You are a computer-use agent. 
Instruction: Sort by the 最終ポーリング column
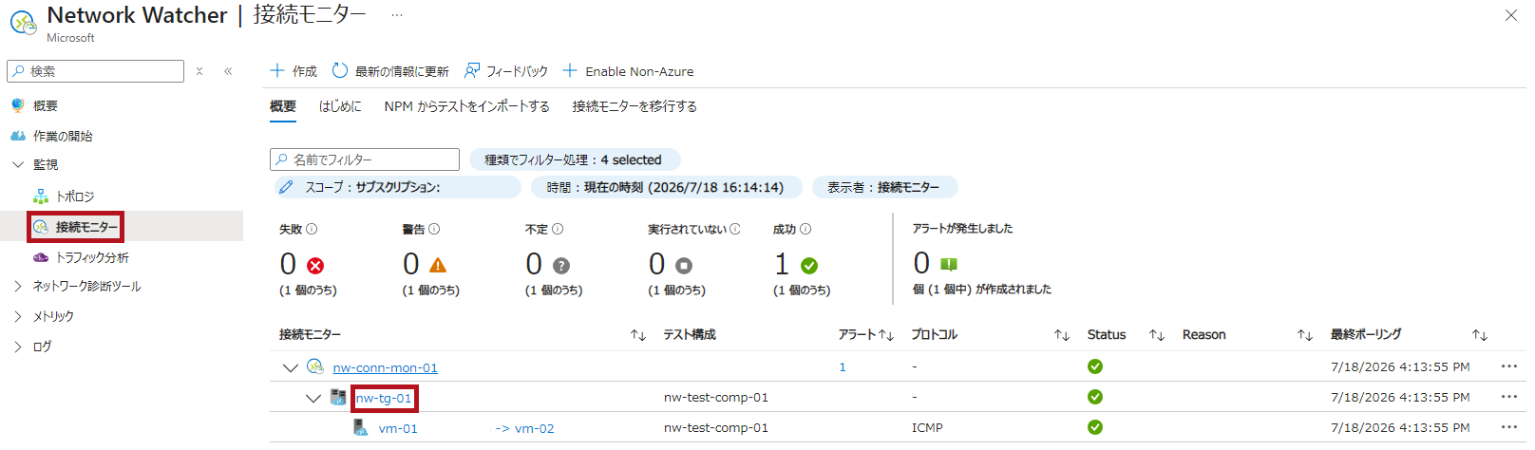click(1479, 335)
